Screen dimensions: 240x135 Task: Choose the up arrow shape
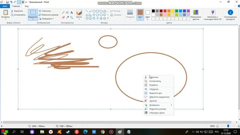click(x=90, y=18)
